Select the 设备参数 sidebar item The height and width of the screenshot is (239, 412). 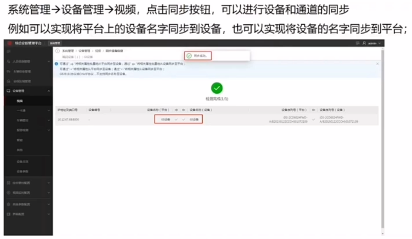point(23,171)
